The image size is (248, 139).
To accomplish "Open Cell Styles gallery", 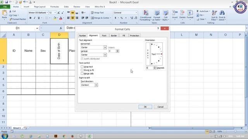I will (165, 15).
